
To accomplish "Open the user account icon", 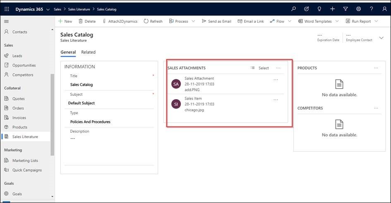I will (x=384, y=9).
